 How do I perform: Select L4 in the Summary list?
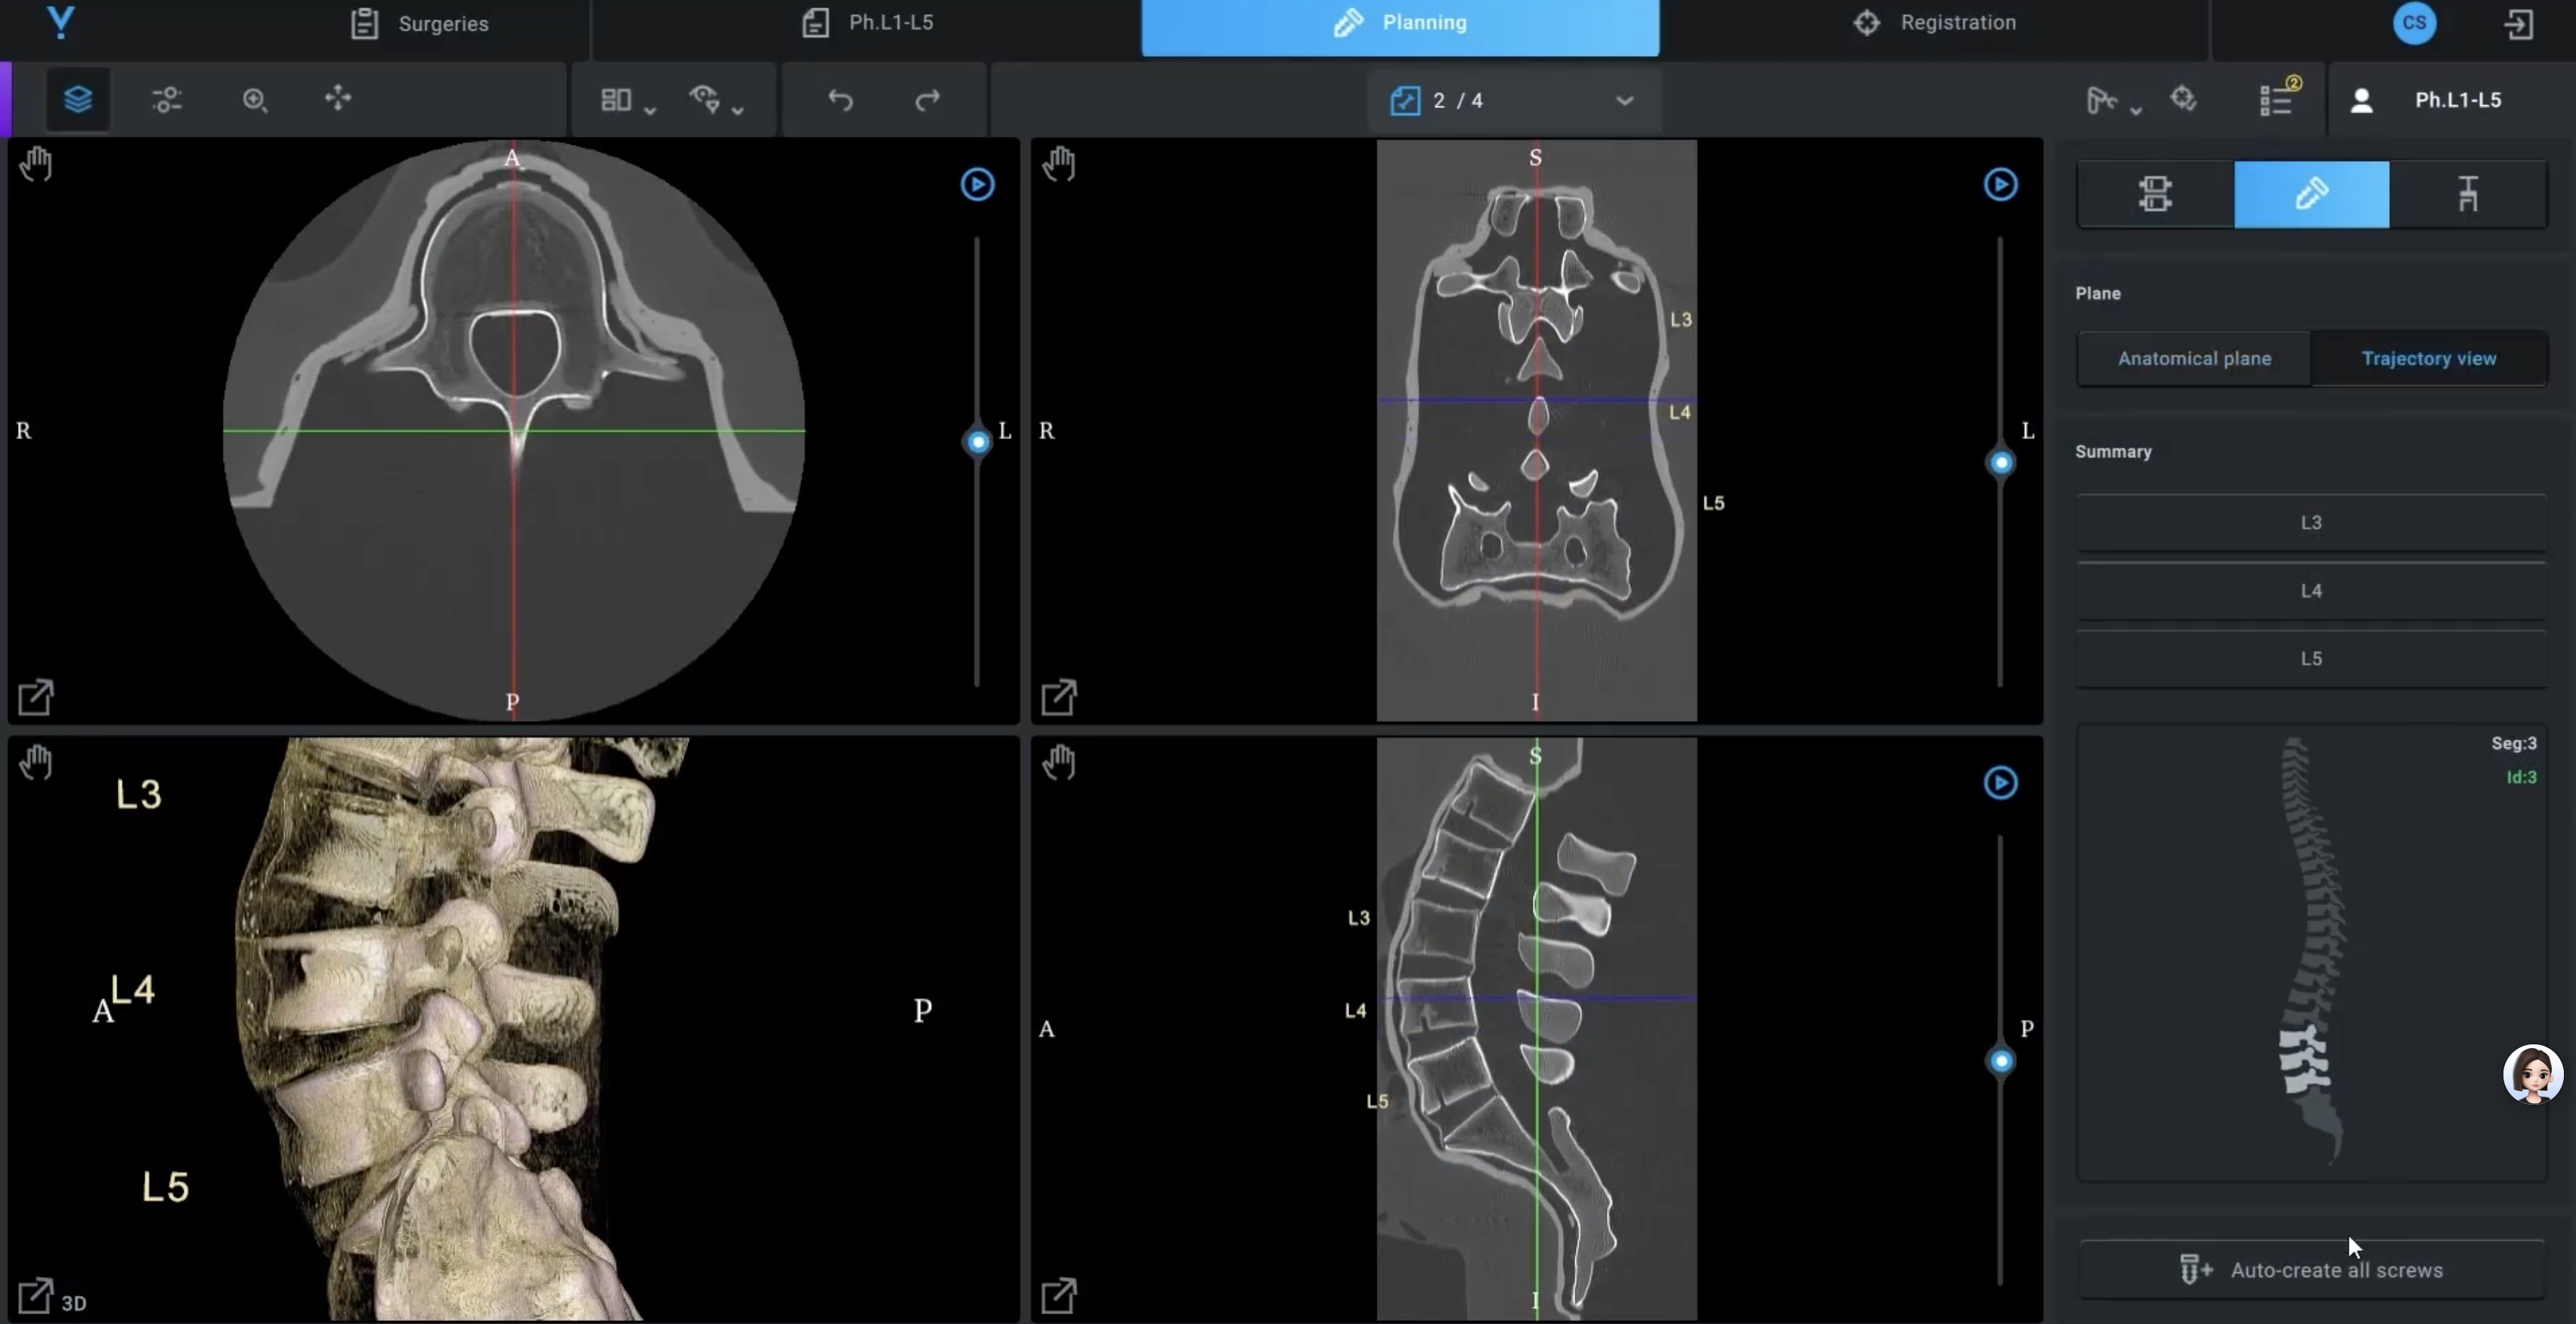pyautogui.click(x=2310, y=590)
